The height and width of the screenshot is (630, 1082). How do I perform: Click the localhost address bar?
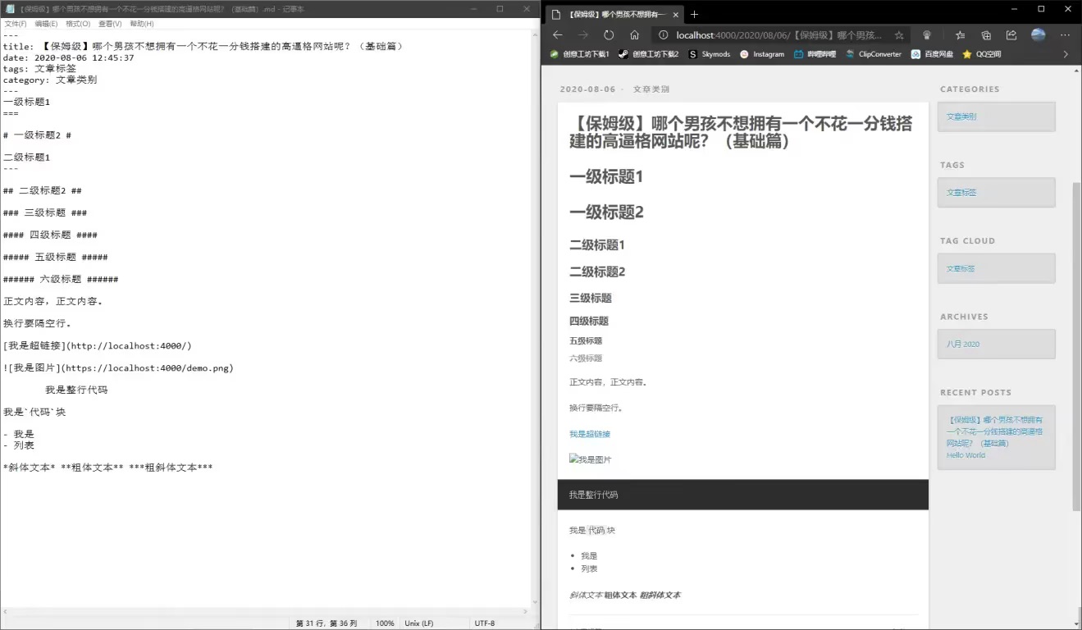(779, 35)
